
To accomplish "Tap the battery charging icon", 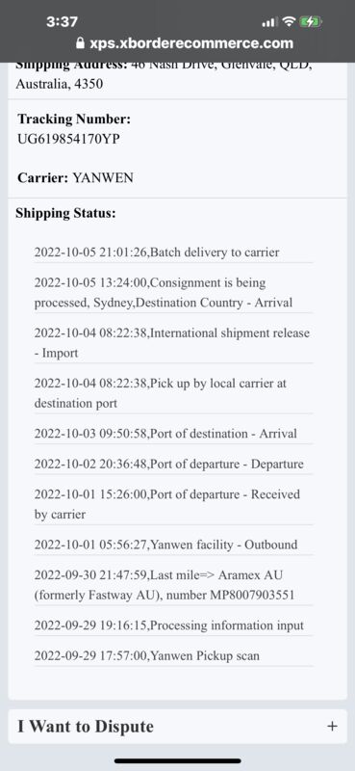I will (x=311, y=21).
